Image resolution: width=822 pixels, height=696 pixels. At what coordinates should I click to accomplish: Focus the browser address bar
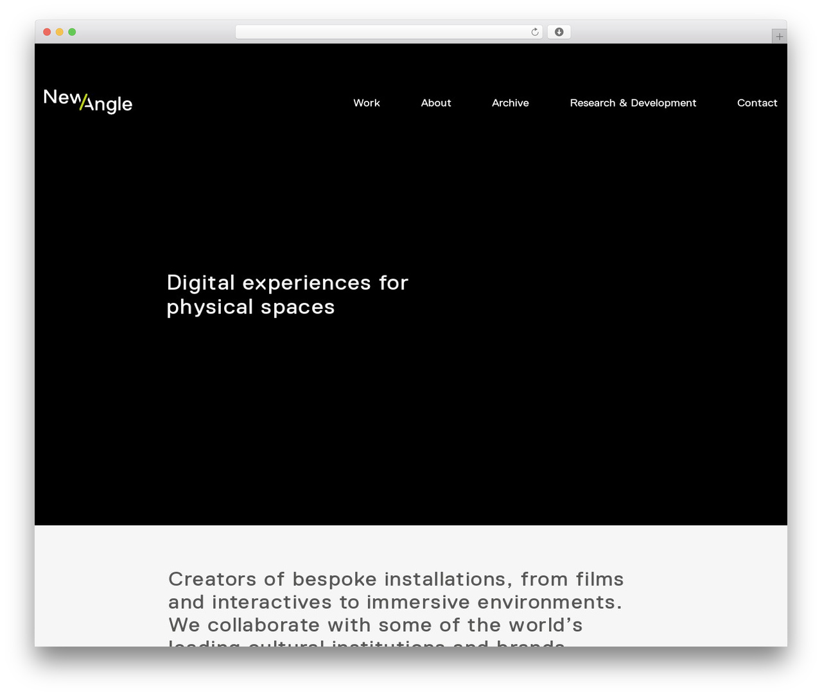point(389,32)
